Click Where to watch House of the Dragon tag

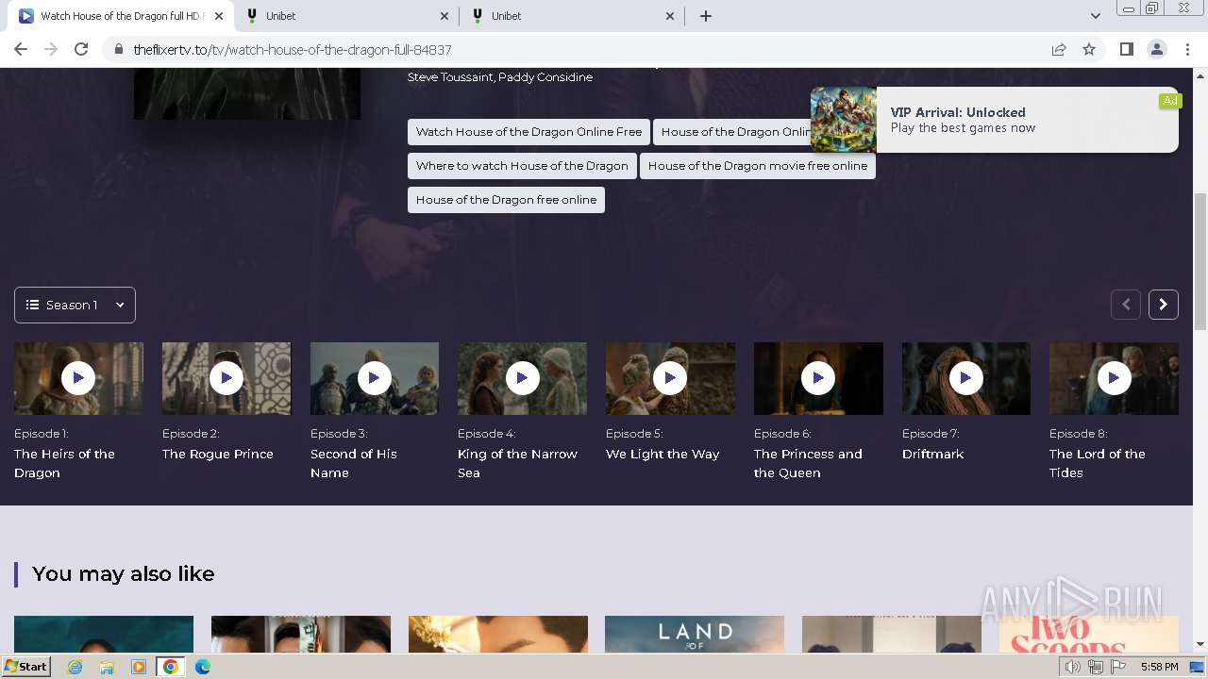tap(522, 166)
